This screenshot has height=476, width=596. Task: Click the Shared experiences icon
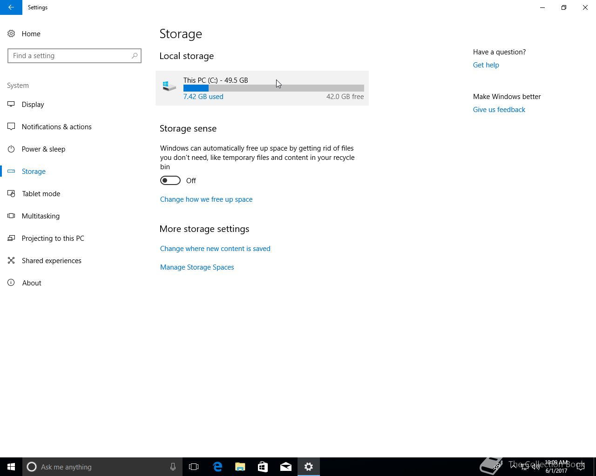(x=11, y=260)
